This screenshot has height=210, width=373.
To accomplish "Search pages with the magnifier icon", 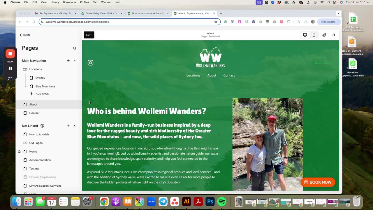I will (74, 48).
